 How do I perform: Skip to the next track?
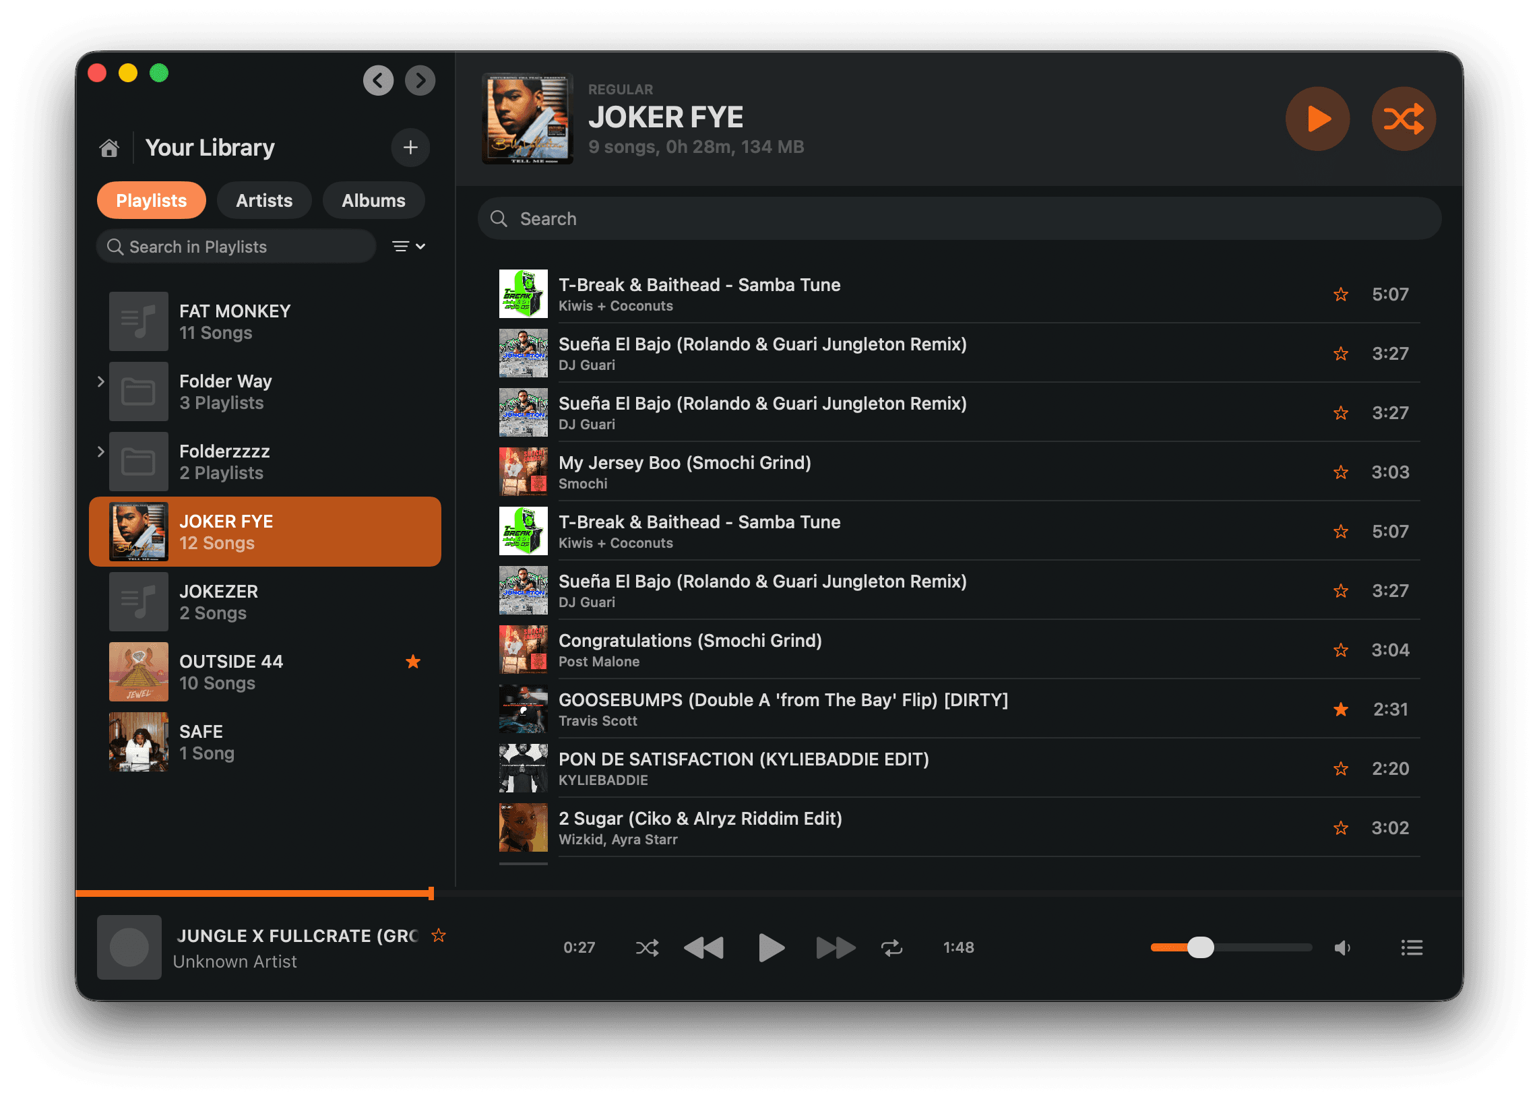(x=836, y=948)
